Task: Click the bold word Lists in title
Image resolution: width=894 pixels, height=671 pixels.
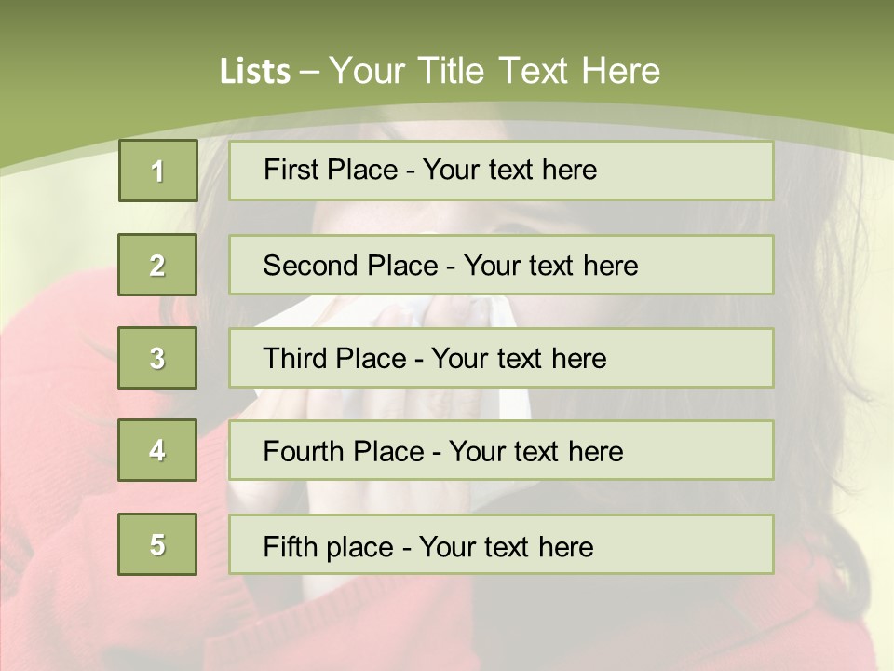Action: coord(255,72)
